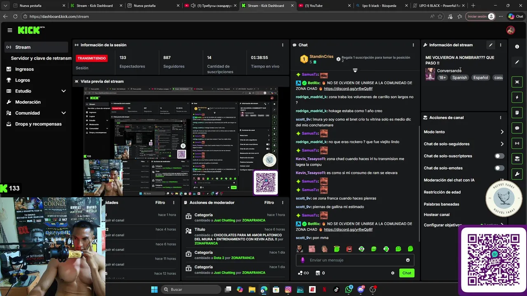527x296 pixels.
Task: Insert the bearded man emote
Action: [300, 249]
